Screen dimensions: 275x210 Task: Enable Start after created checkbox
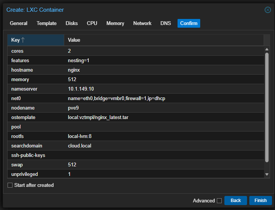(10, 185)
